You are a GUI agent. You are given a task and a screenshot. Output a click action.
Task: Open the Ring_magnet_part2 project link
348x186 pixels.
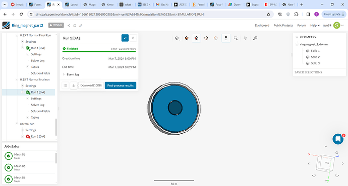27,25
